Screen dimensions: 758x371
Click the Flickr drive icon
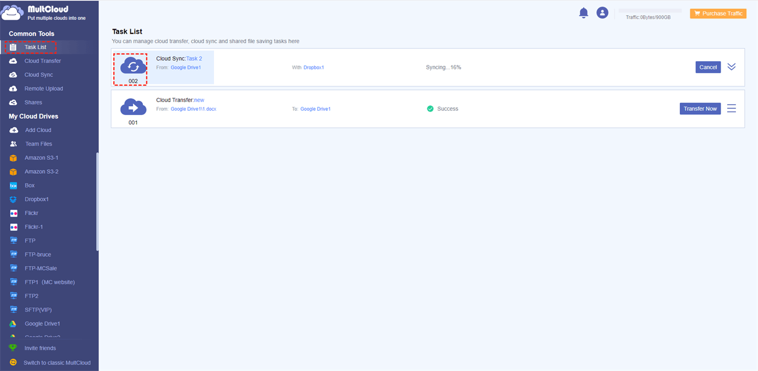13,213
